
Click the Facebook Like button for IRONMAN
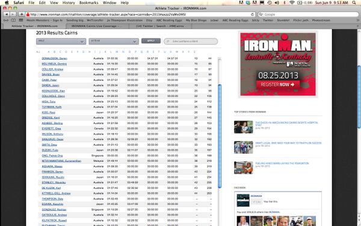tap(256, 201)
